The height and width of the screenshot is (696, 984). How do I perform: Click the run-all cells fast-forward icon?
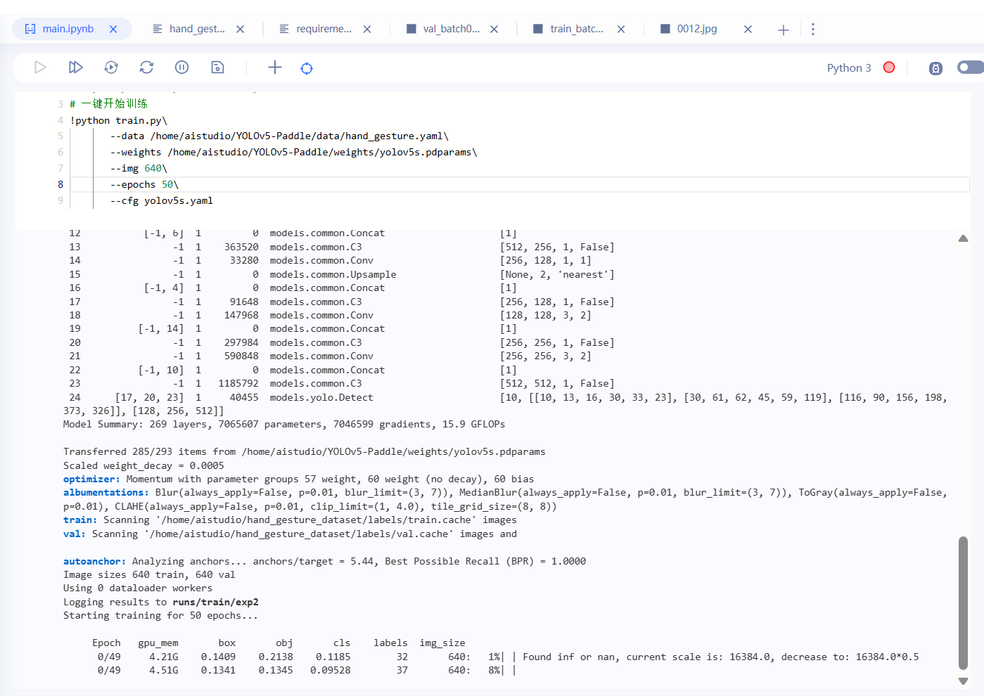75,67
